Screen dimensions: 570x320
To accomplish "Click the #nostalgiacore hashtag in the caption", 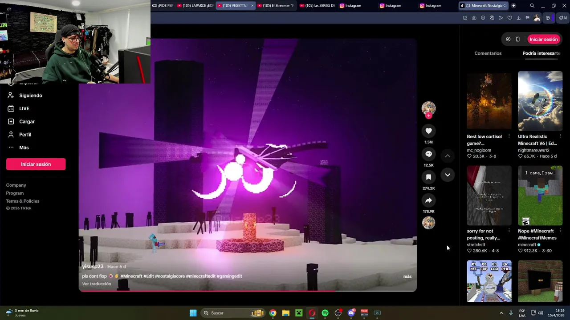I will [170, 276].
